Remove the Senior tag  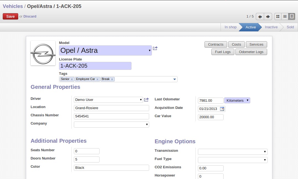coord(72,79)
